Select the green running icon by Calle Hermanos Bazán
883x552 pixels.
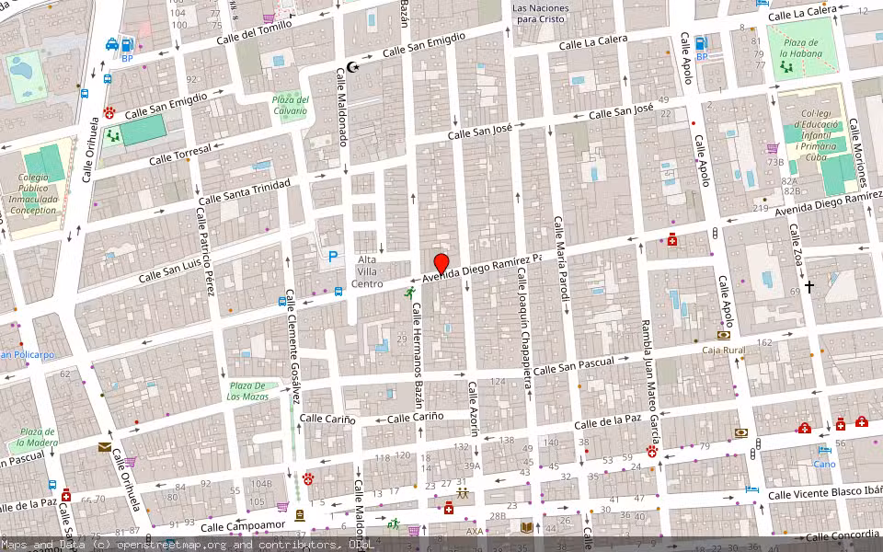[410, 293]
